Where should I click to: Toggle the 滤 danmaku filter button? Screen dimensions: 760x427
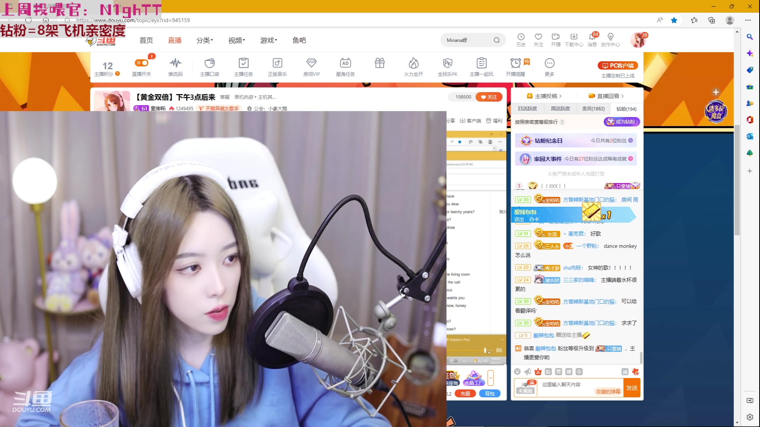625,372
